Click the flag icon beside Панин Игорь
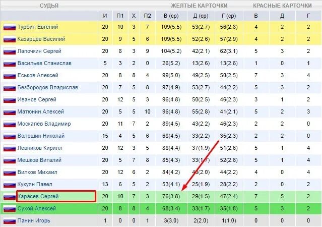322x227 pixels. (x=9, y=220)
